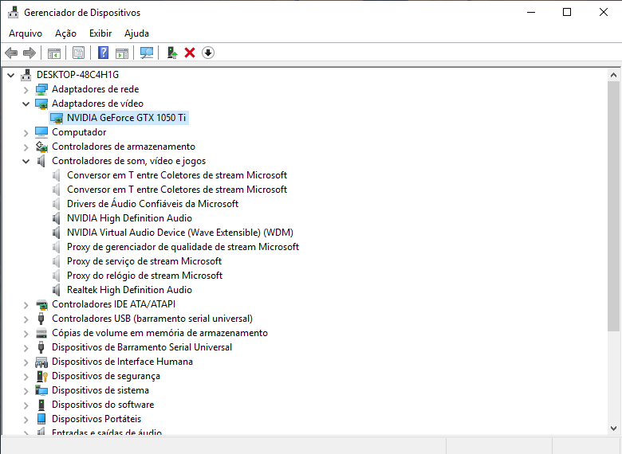Click the Controladores IDE ATA/ATAPI icon

tap(41, 304)
